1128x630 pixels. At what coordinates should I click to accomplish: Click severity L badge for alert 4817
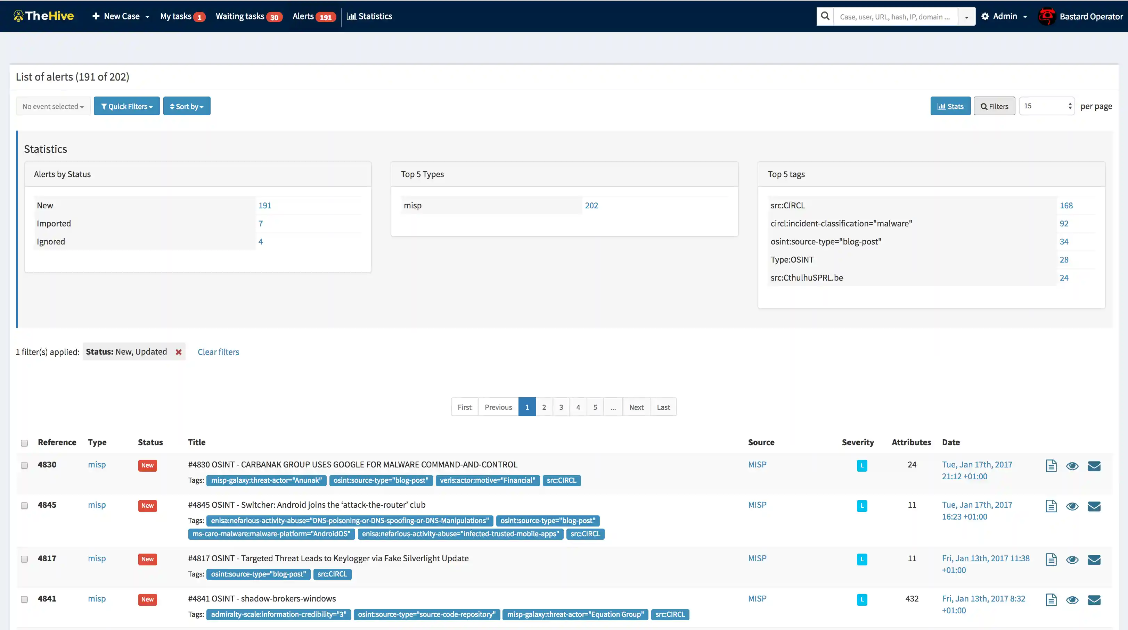click(862, 559)
